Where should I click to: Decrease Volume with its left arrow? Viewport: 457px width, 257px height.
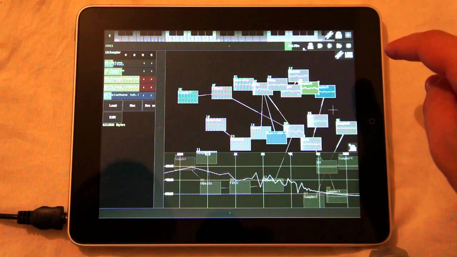click(144, 64)
